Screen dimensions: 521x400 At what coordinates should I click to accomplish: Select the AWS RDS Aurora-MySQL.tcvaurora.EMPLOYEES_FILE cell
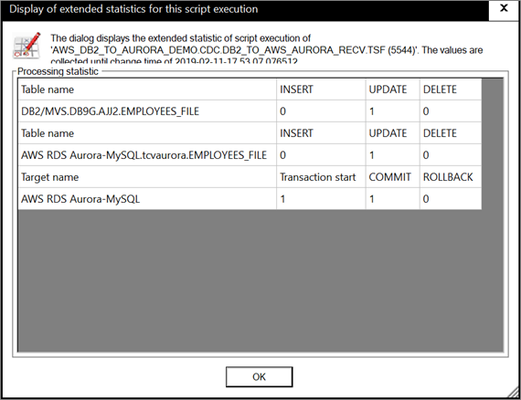coord(147,155)
